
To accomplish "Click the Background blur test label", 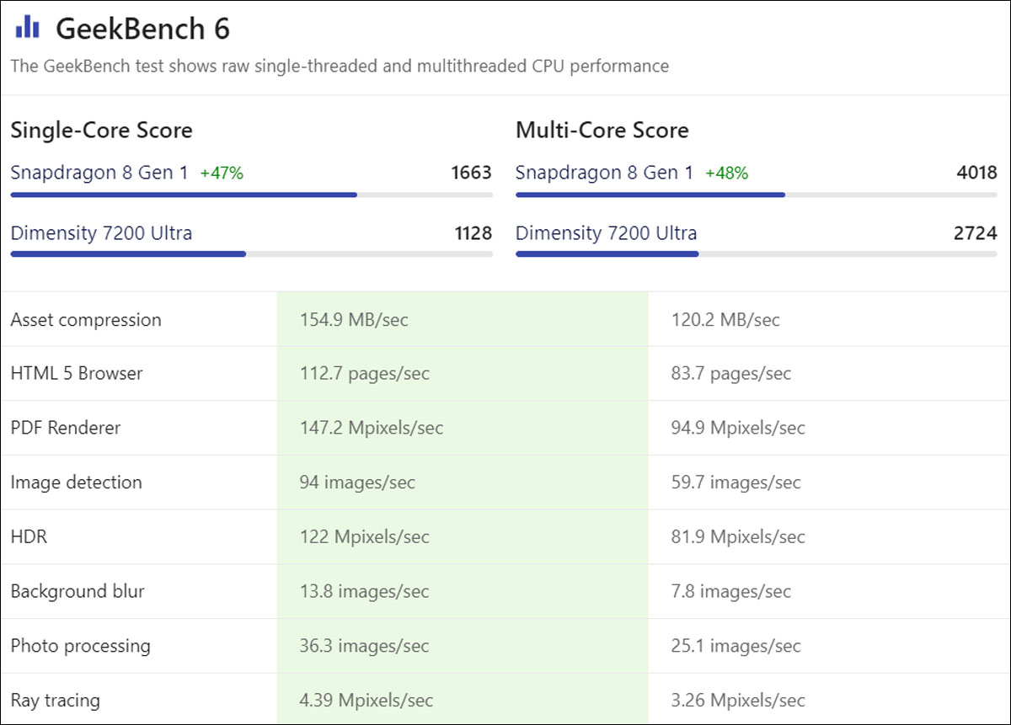I will tap(77, 590).
